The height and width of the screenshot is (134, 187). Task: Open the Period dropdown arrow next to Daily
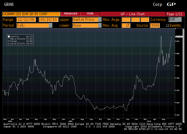[x=51, y=25]
